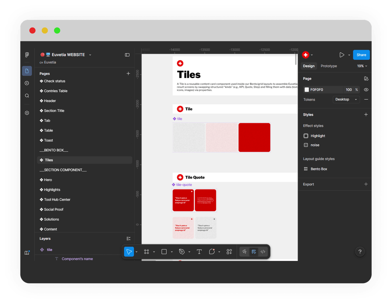
Task: Collapse all layers icon in Layers header
Action: point(128,238)
